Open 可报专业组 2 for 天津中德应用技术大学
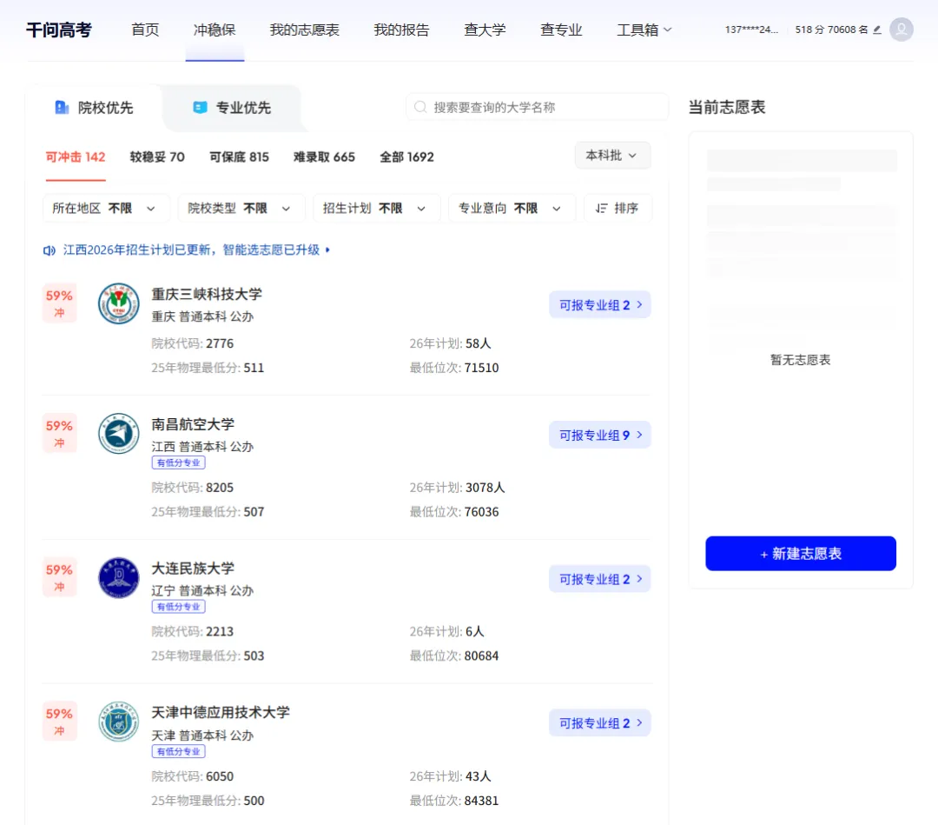 [x=599, y=723]
